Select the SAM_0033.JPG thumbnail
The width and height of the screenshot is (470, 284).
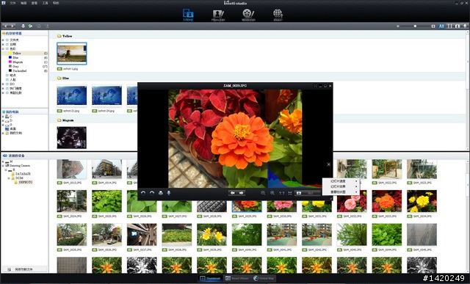pyautogui.click(x=387, y=201)
